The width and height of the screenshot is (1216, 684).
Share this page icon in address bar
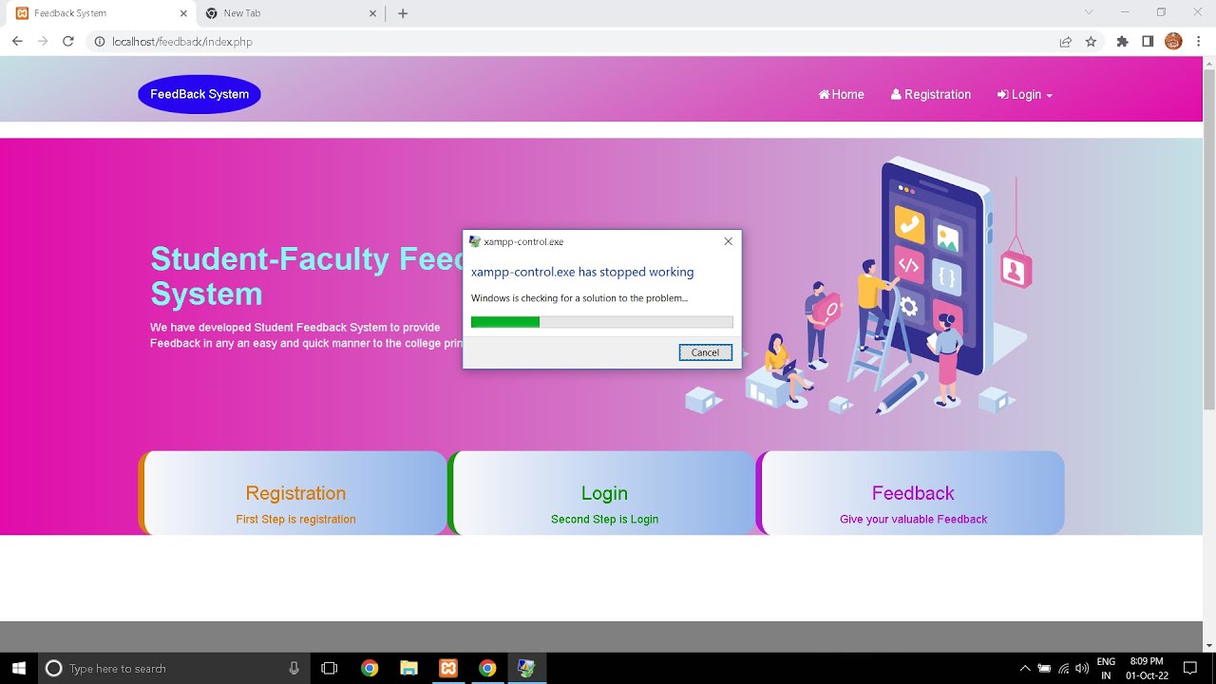coord(1066,42)
